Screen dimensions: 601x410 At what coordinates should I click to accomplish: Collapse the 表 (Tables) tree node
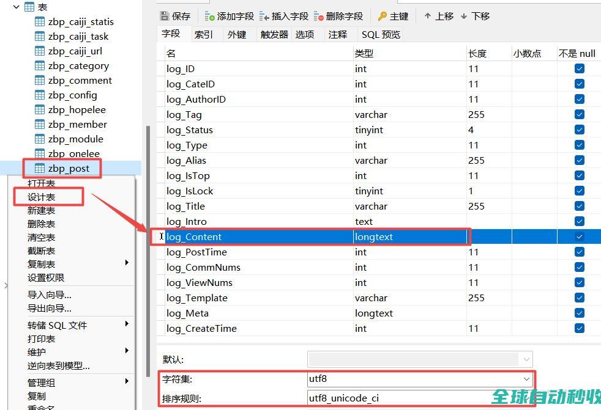point(17,7)
